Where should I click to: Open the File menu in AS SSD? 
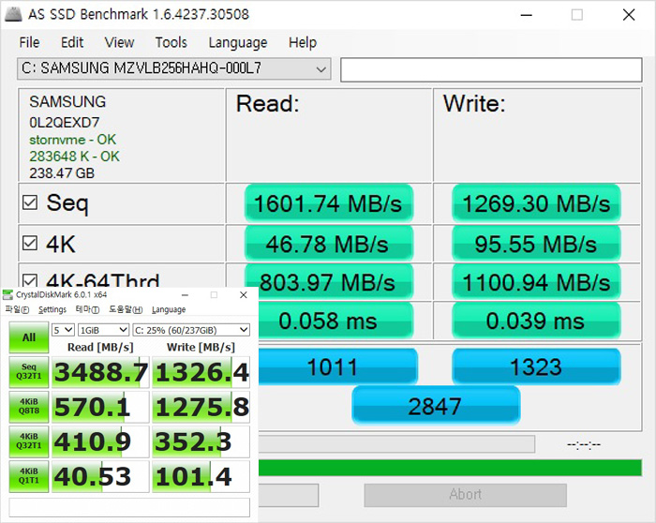(x=29, y=43)
